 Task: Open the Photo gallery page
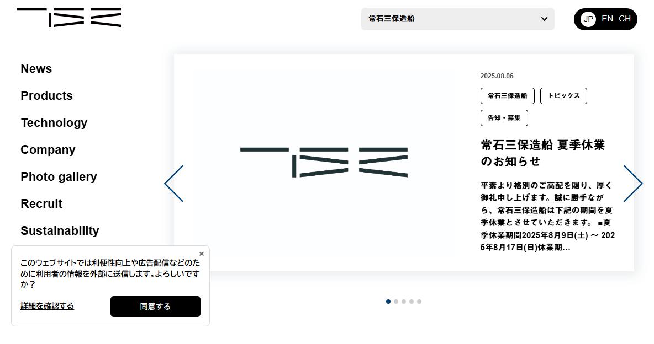tap(59, 177)
